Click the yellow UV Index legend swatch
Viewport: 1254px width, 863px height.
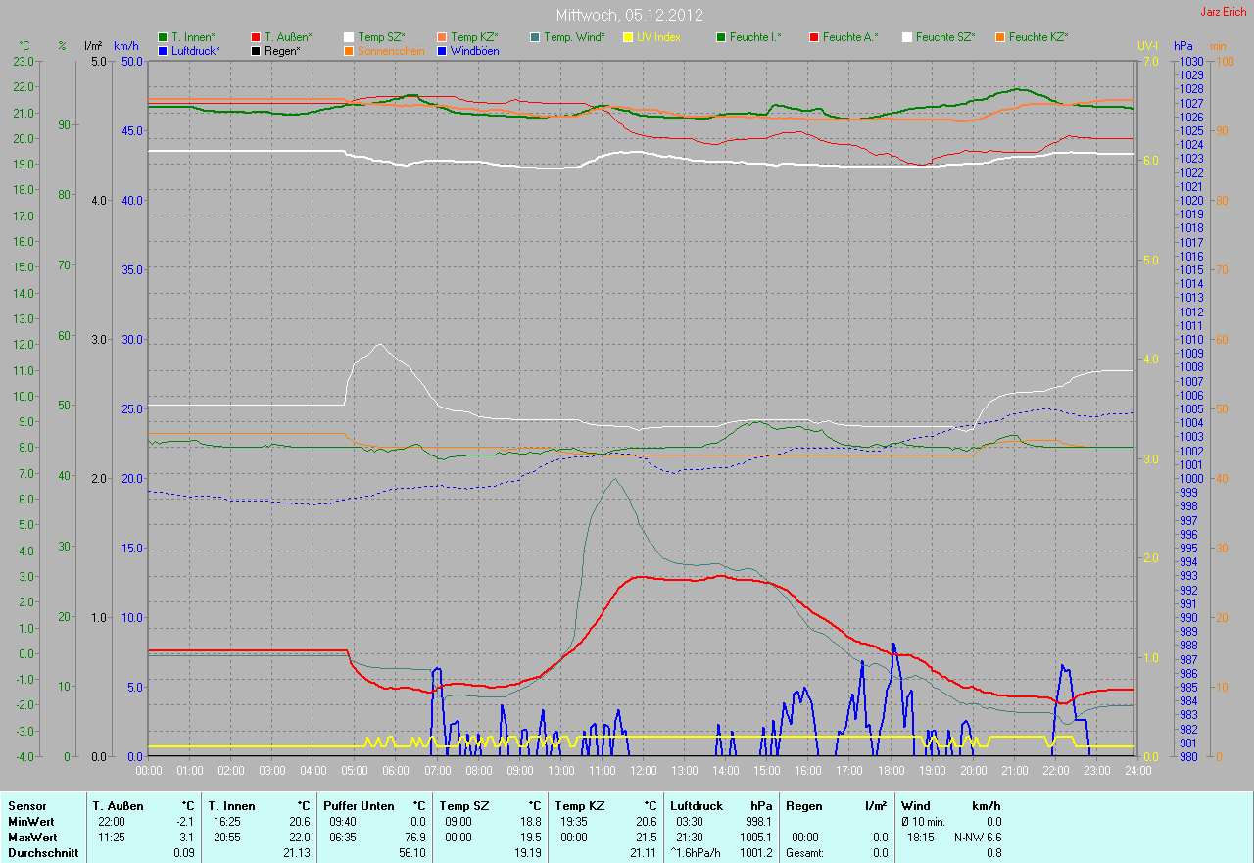[x=628, y=37]
